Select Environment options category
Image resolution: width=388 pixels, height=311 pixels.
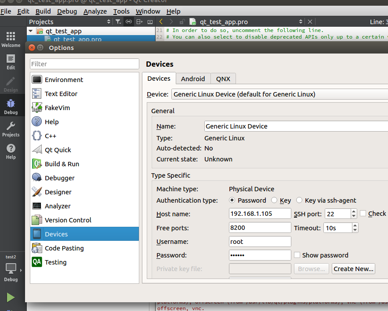tap(84, 80)
